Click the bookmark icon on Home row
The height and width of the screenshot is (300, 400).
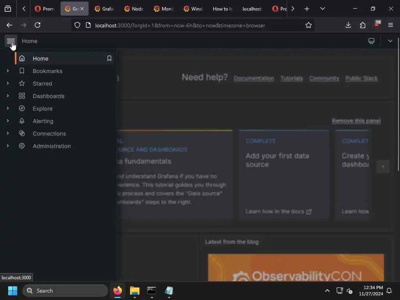click(109, 59)
